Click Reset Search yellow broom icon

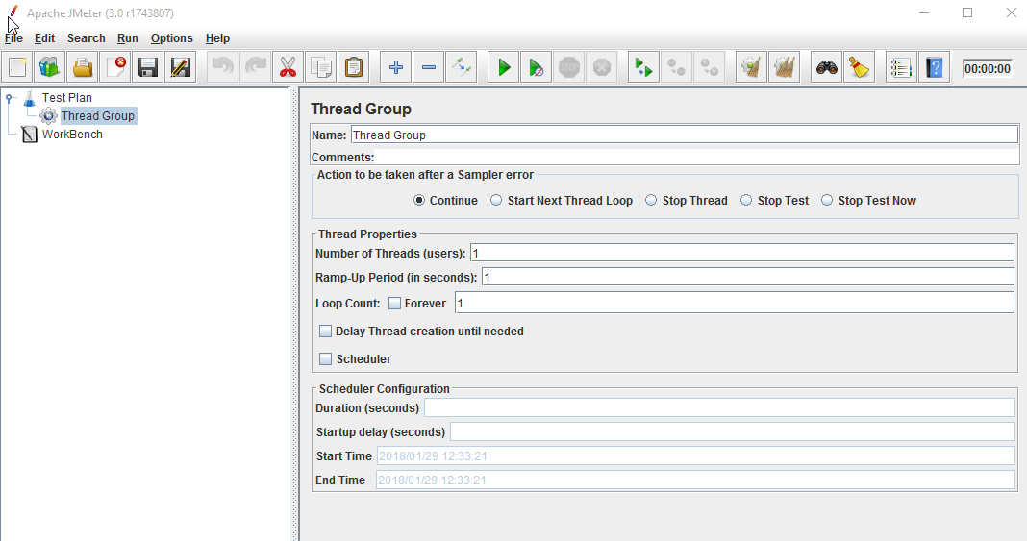coord(860,67)
